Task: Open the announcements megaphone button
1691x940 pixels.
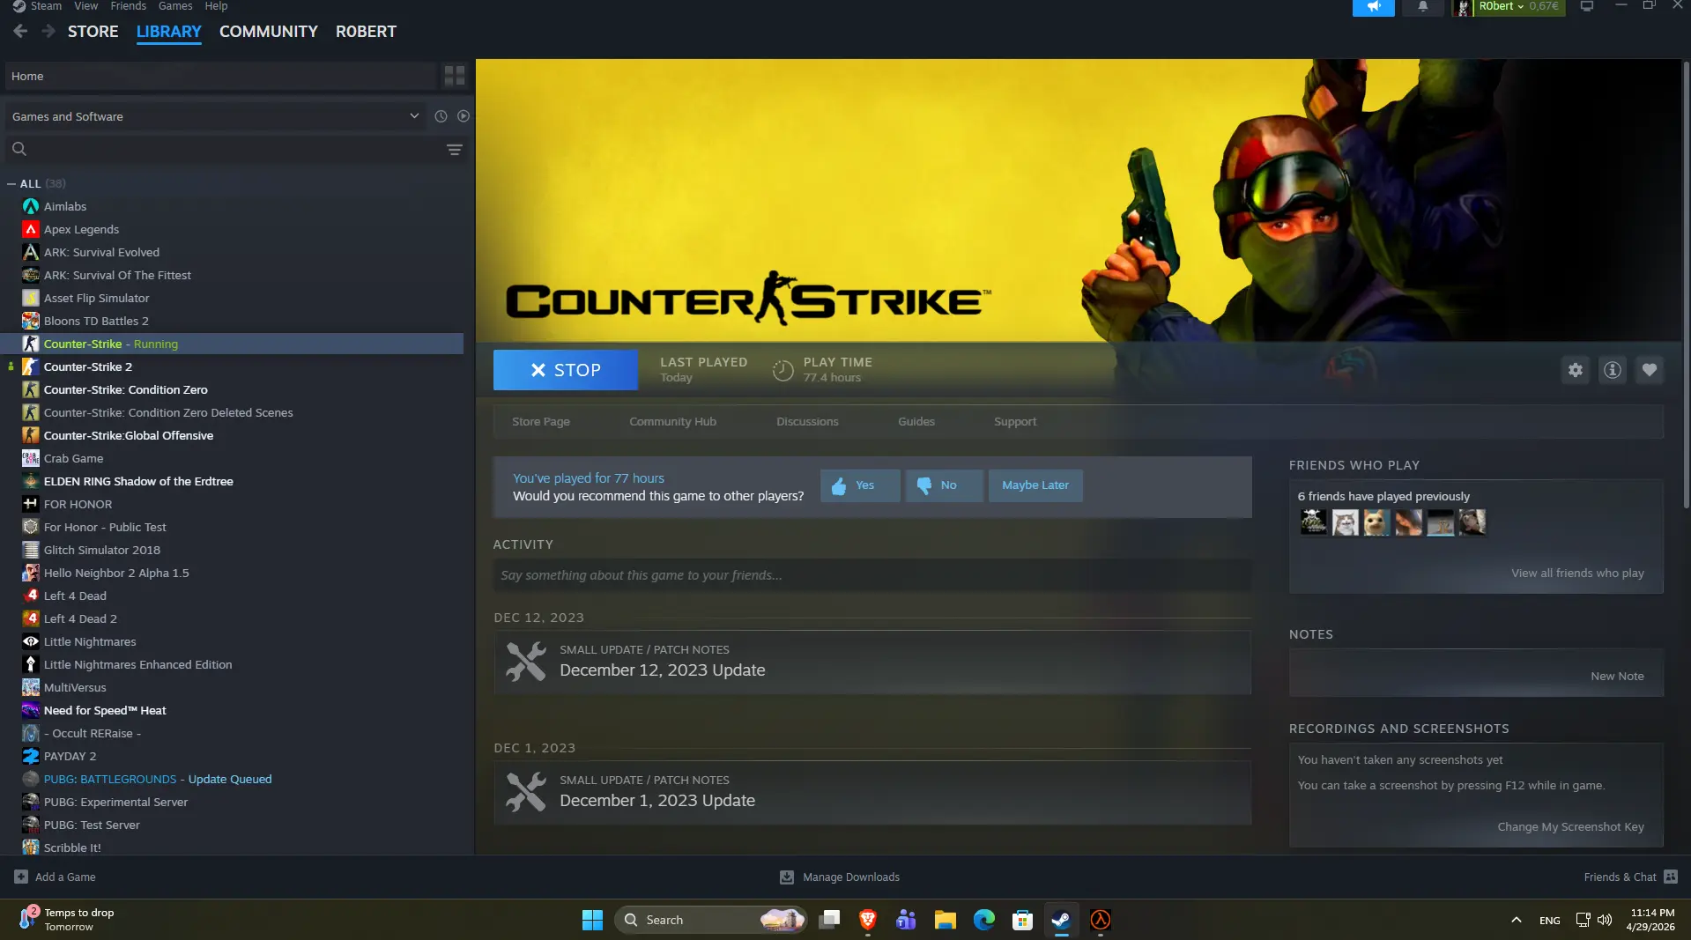Action: click(x=1373, y=7)
